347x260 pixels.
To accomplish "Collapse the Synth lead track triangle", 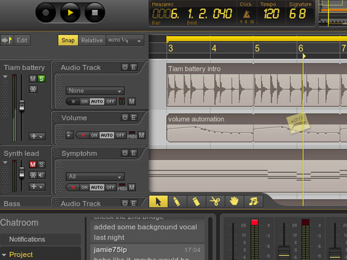I will [5, 162].
